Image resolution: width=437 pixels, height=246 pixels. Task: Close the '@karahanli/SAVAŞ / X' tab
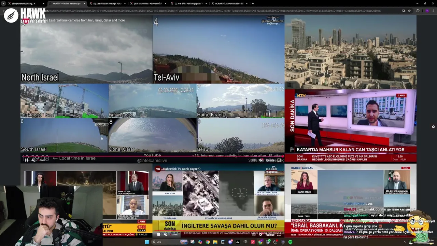pyautogui.click(x=44, y=3)
